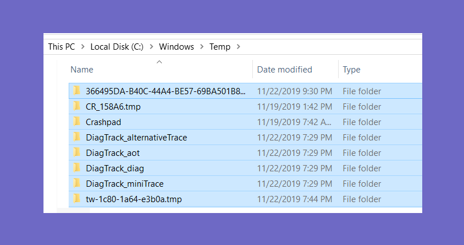The image size is (464, 245).
Task: Click tw-1c80-1a64-e3b0a.tmp folder icon
Action: click(x=77, y=198)
